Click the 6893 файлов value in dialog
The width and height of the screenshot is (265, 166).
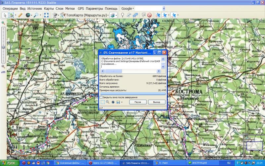coord(159,76)
